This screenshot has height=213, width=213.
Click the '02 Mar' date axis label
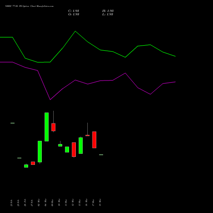pos(39,202)
